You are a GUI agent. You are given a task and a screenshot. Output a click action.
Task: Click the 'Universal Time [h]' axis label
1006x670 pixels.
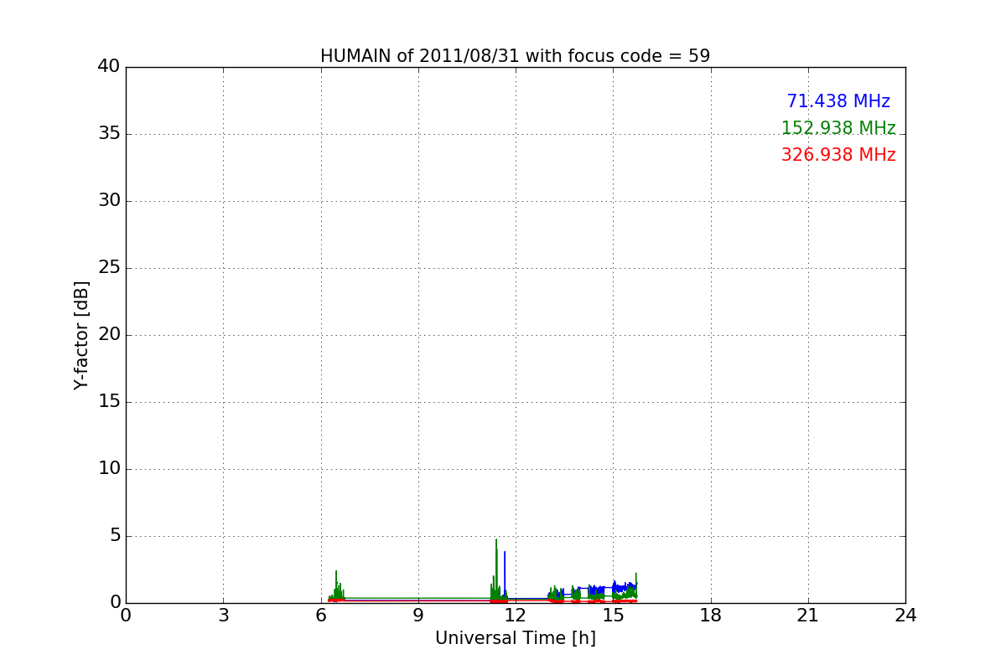click(x=516, y=638)
